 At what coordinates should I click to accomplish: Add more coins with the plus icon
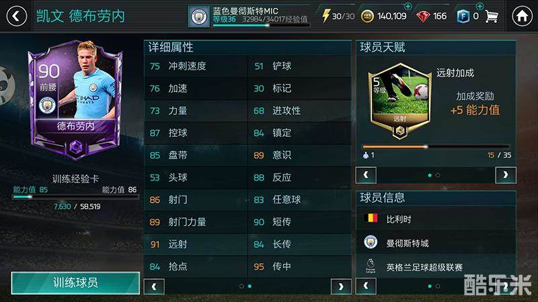[408, 6]
